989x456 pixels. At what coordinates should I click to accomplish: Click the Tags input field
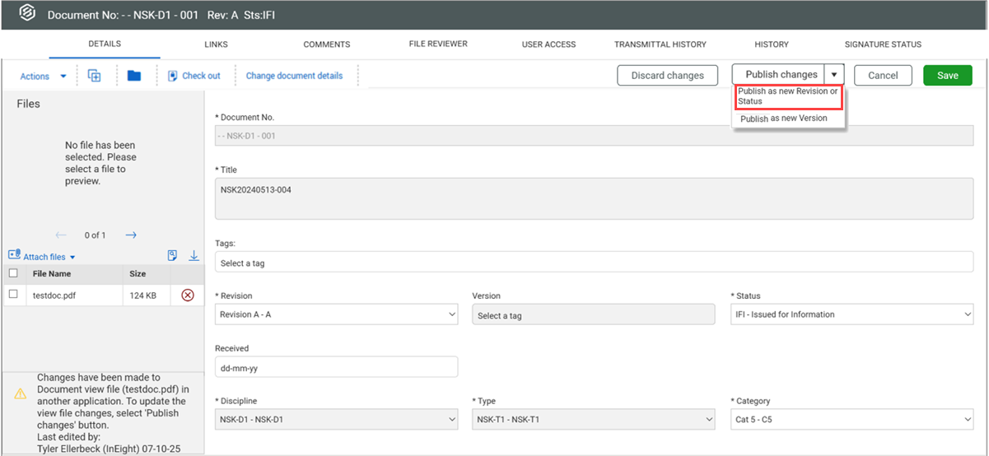pos(594,263)
